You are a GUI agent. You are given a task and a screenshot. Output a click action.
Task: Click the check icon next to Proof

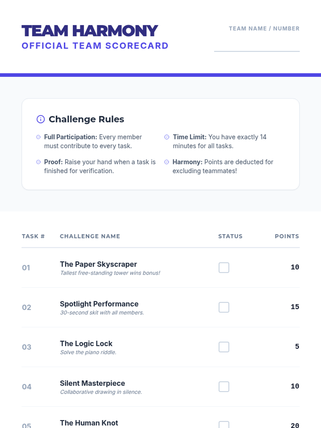[x=38, y=162]
